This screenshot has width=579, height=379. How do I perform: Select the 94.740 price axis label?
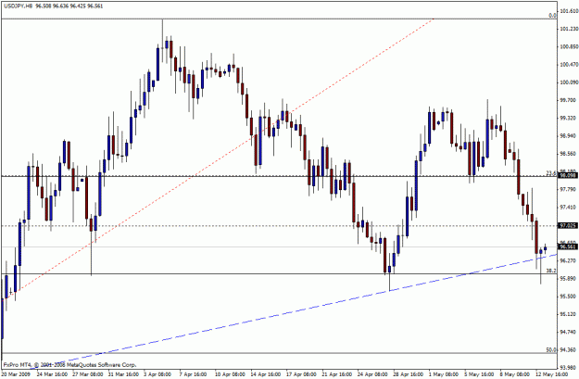(569, 332)
